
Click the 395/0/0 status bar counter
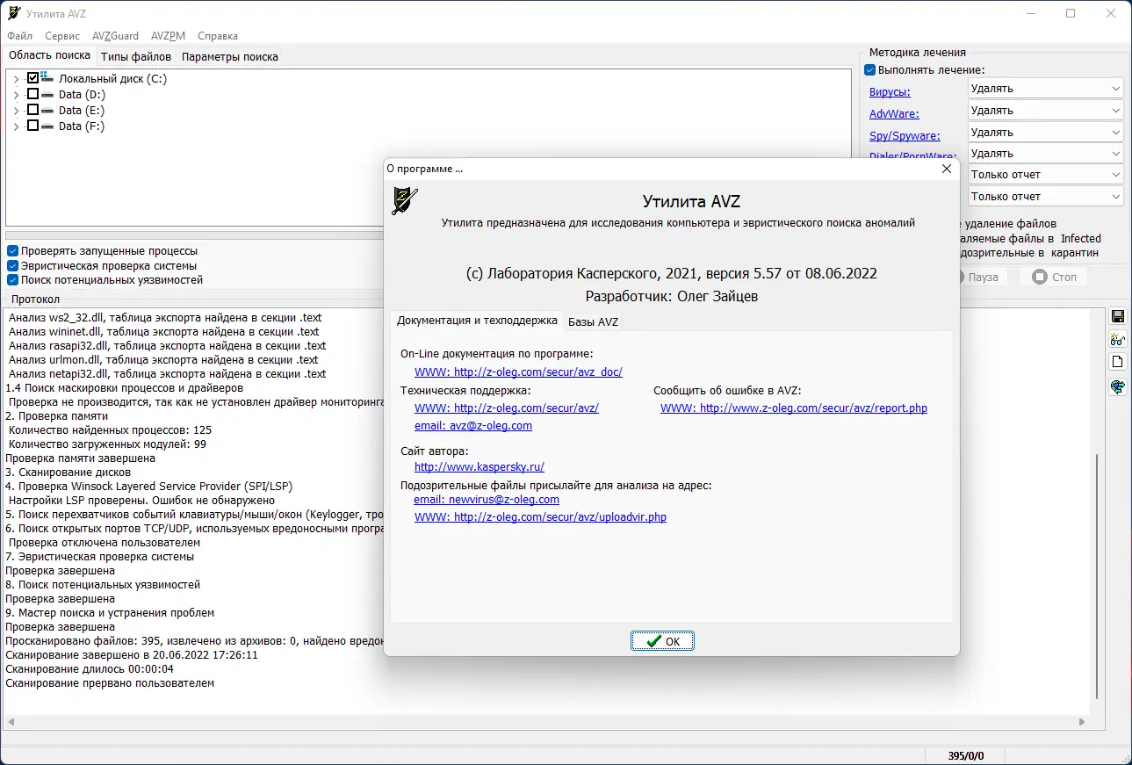(966, 756)
